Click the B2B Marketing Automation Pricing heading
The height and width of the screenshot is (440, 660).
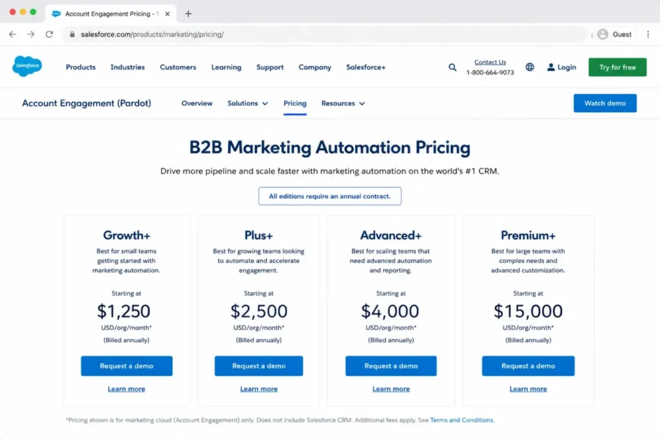329,148
